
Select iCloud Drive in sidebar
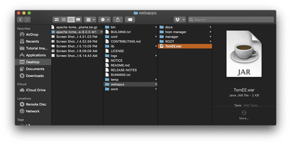[36, 90]
